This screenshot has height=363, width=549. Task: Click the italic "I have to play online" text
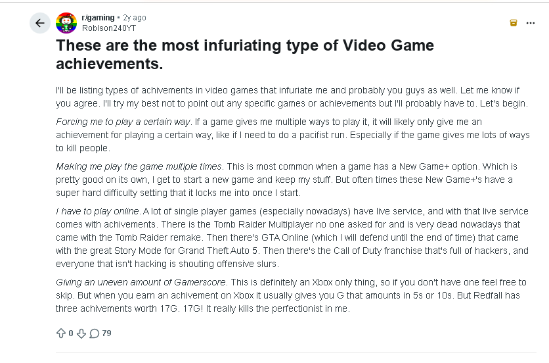point(97,211)
